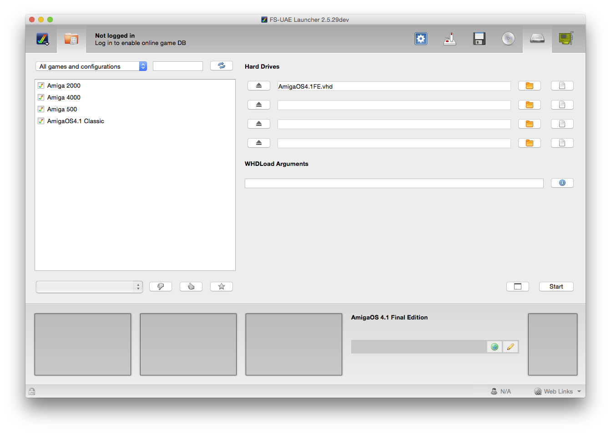
Task: Click the third hard drive eject button
Action: (259, 124)
